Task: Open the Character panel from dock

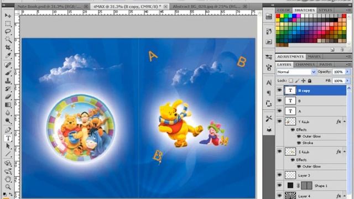Action: click(x=269, y=82)
